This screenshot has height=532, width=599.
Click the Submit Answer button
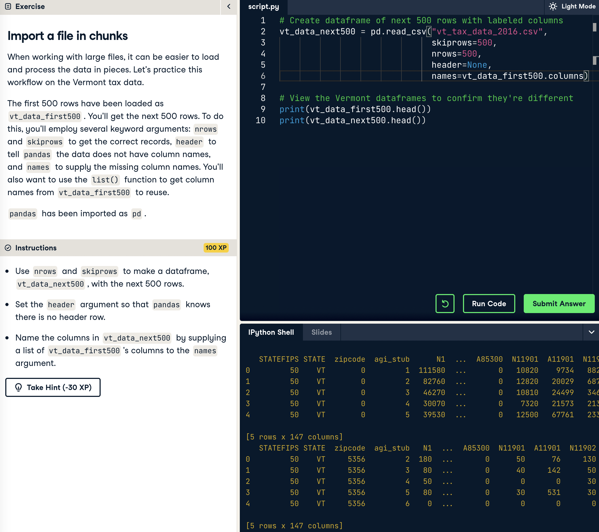tap(559, 303)
